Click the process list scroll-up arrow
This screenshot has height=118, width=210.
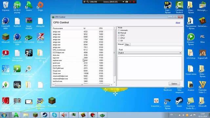114,28
